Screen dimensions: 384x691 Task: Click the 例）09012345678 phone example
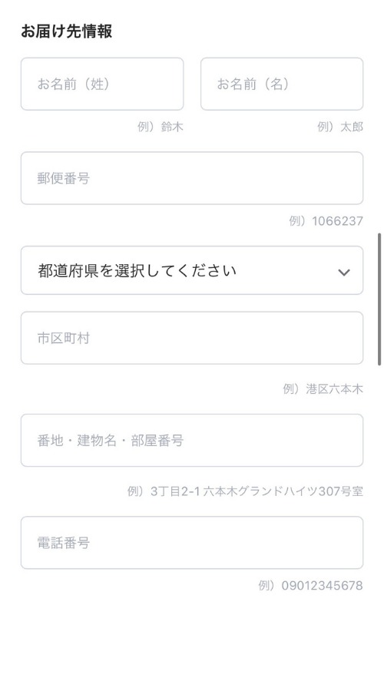[x=310, y=585]
